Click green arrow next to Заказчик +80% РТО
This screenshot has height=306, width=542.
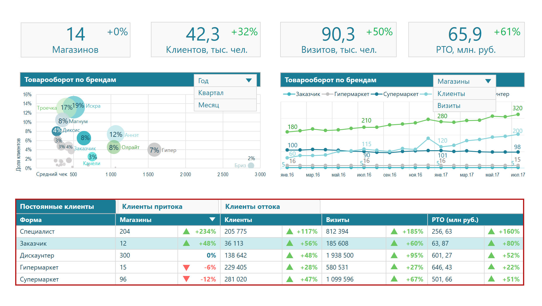(491, 243)
